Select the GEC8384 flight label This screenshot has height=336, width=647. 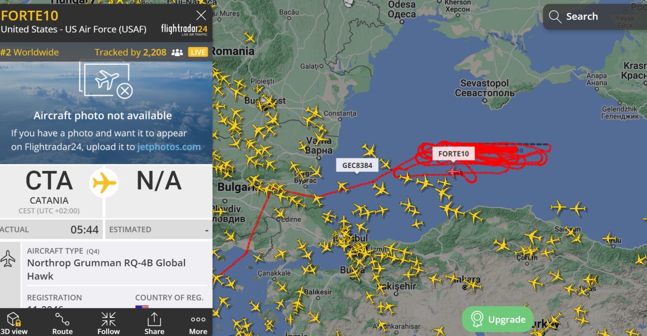click(357, 165)
